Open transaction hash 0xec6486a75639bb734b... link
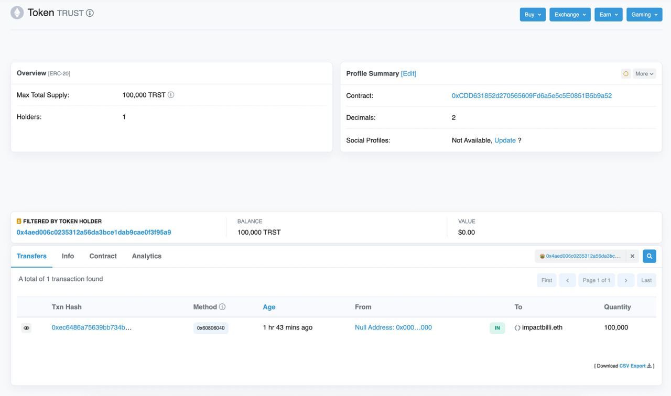The height and width of the screenshot is (396, 671). [92, 327]
